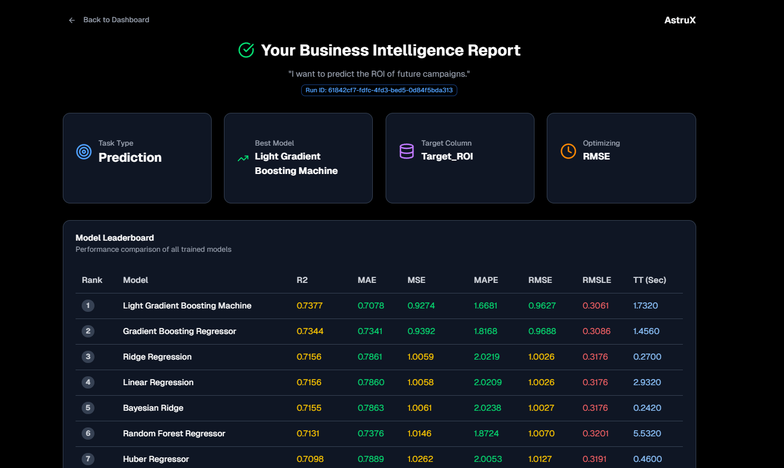This screenshot has width=784, height=468.
Task: Click the TT (Sec) column header
Action: point(649,280)
